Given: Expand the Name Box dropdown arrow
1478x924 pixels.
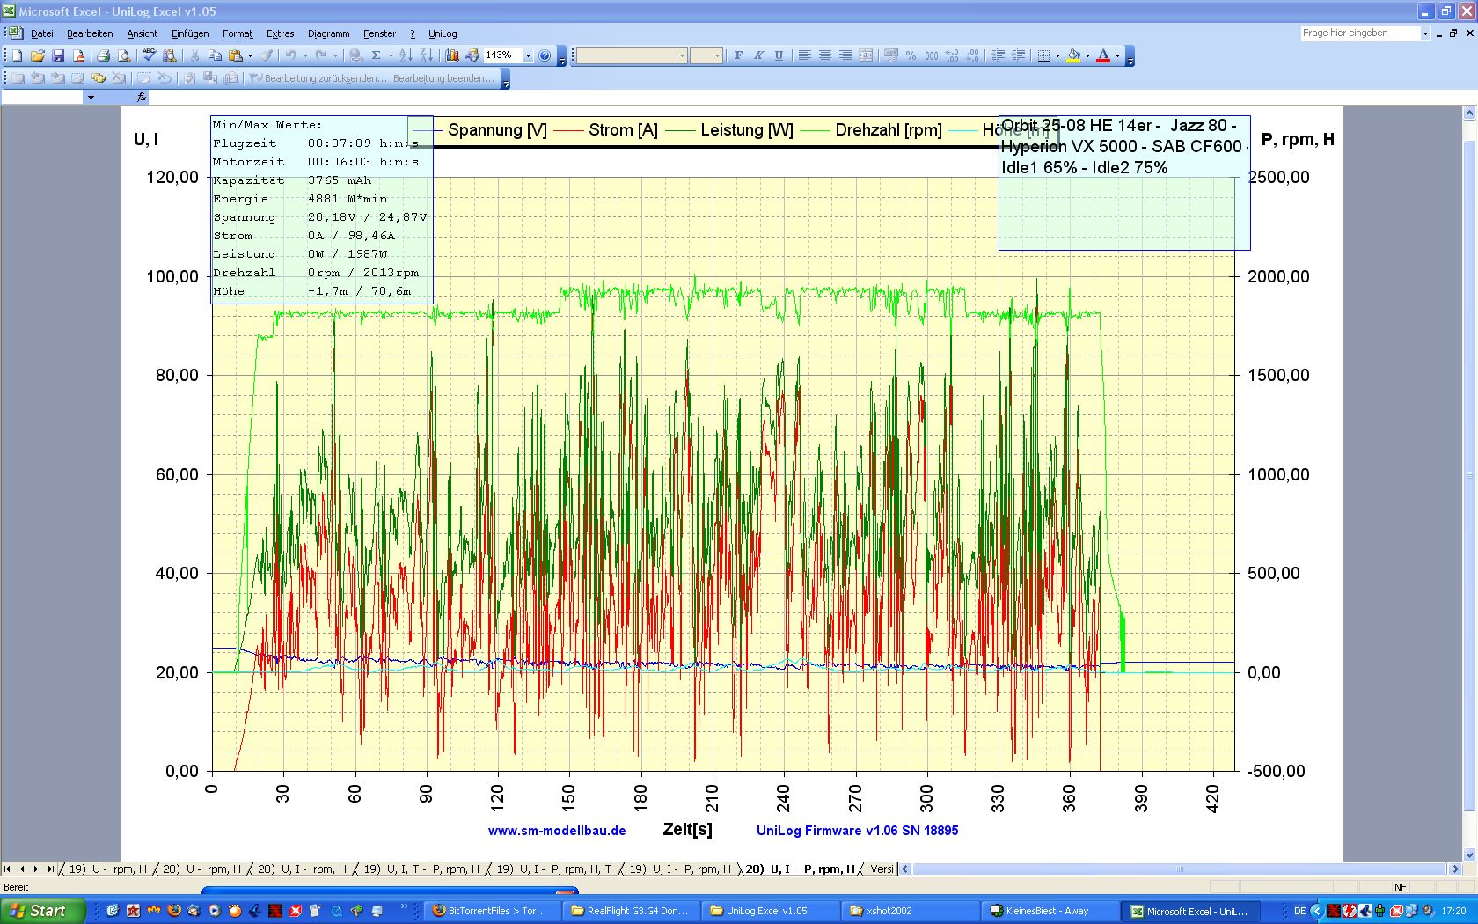Looking at the screenshot, I should [x=90, y=98].
